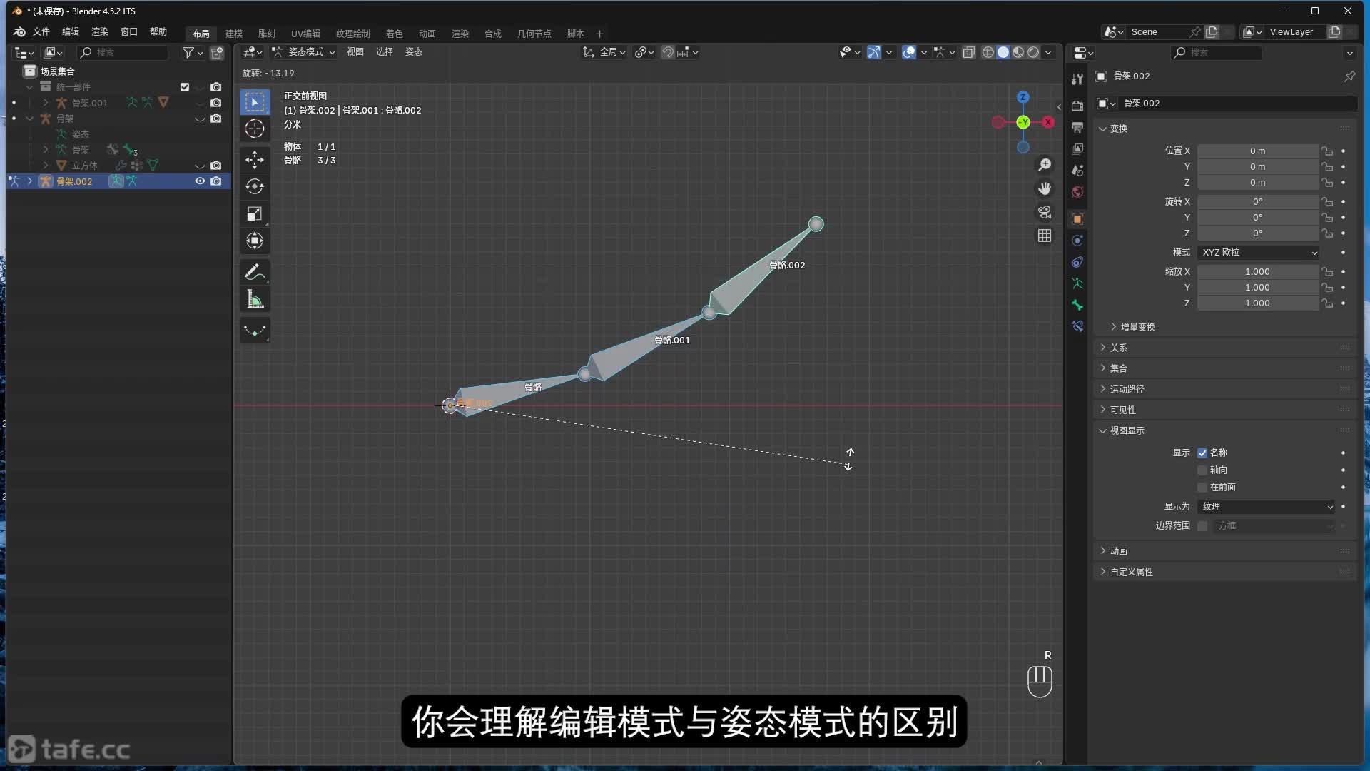The image size is (1370, 771).
Task: Enable the 在前面 checkbox
Action: coord(1202,487)
